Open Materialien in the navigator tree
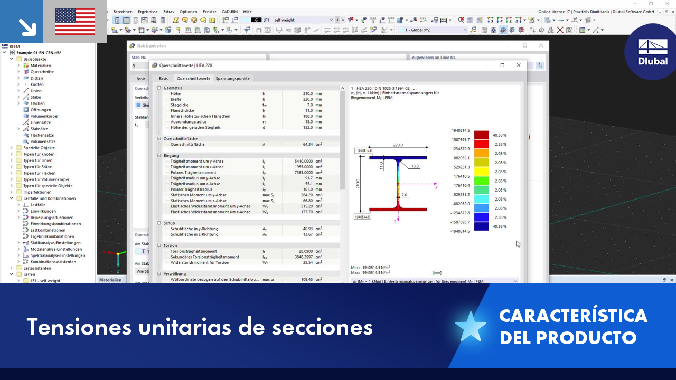The height and width of the screenshot is (380, 676). pyautogui.click(x=41, y=65)
